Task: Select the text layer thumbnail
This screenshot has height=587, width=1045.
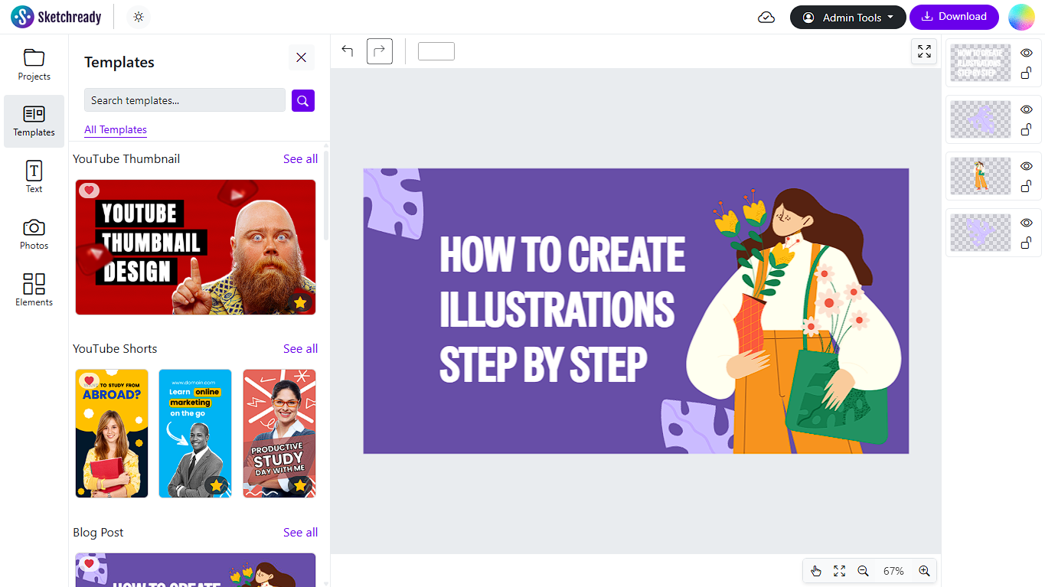Action: 981,63
